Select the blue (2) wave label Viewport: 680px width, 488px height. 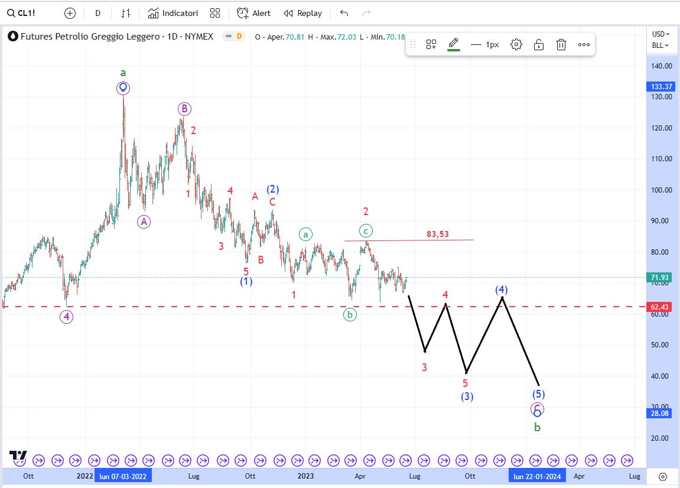point(273,189)
